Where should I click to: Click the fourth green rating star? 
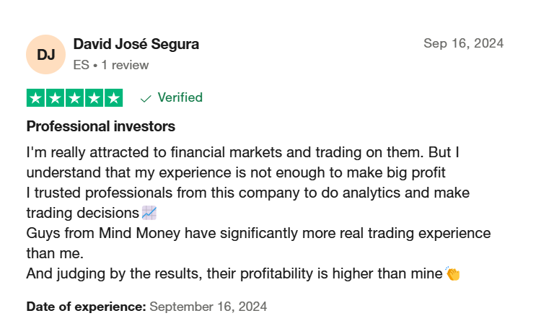pos(94,98)
